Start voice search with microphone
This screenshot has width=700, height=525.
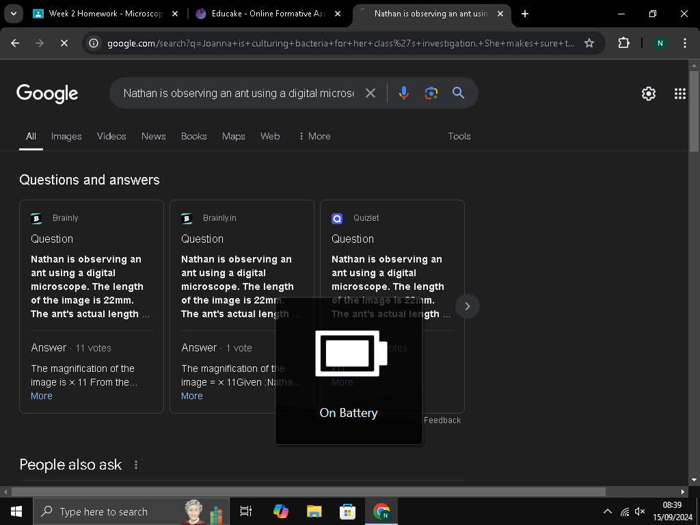403,93
